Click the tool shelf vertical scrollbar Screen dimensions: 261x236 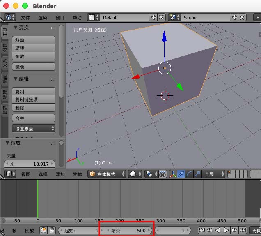[x=61, y=61]
